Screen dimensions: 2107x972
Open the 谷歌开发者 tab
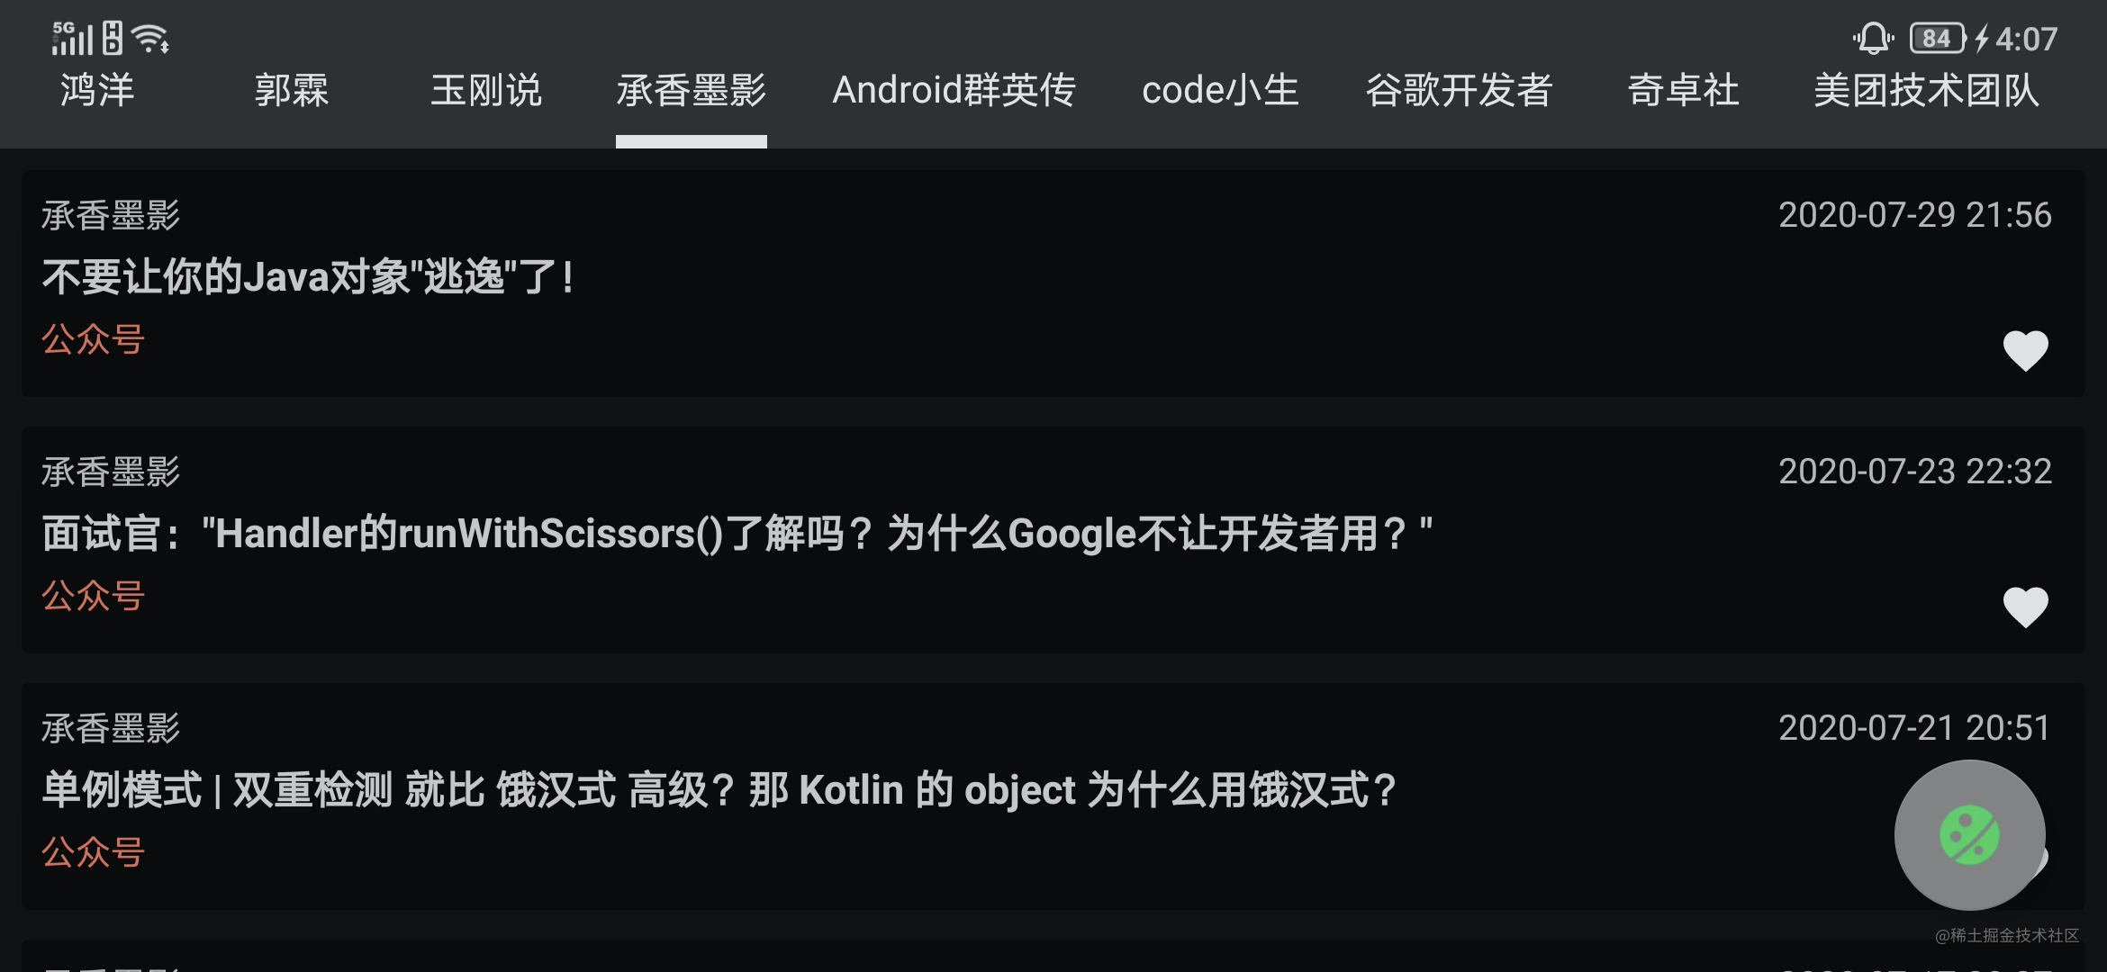pyautogui.click(x=1459, y=90)
